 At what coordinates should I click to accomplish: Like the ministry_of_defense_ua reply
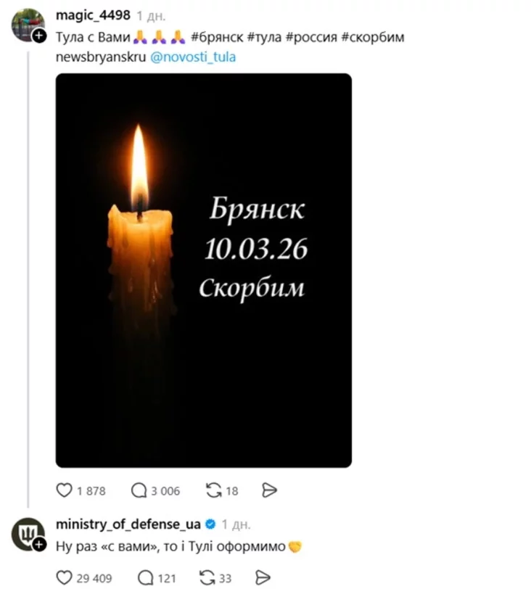(65, 577)
